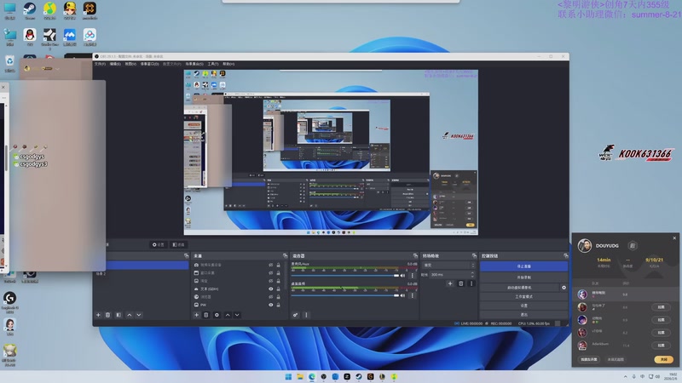The height and width of the screenshot is (383, 682).
Task: Pop out the 控制按钮 controls dock
Action: pos(565,256)
